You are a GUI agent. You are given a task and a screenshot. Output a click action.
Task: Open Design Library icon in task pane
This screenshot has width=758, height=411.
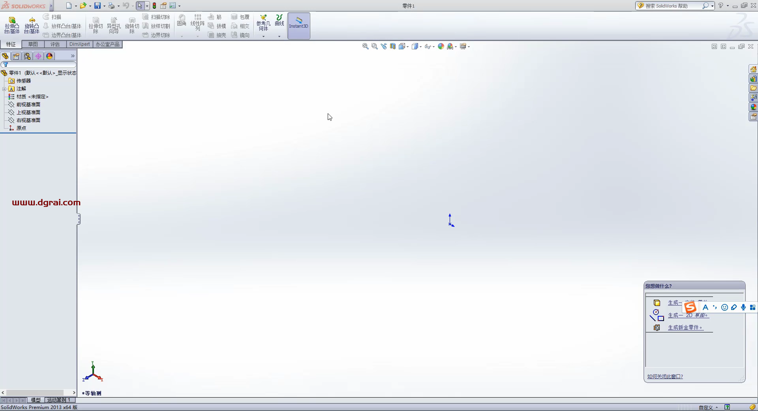(x=753, y=79)
